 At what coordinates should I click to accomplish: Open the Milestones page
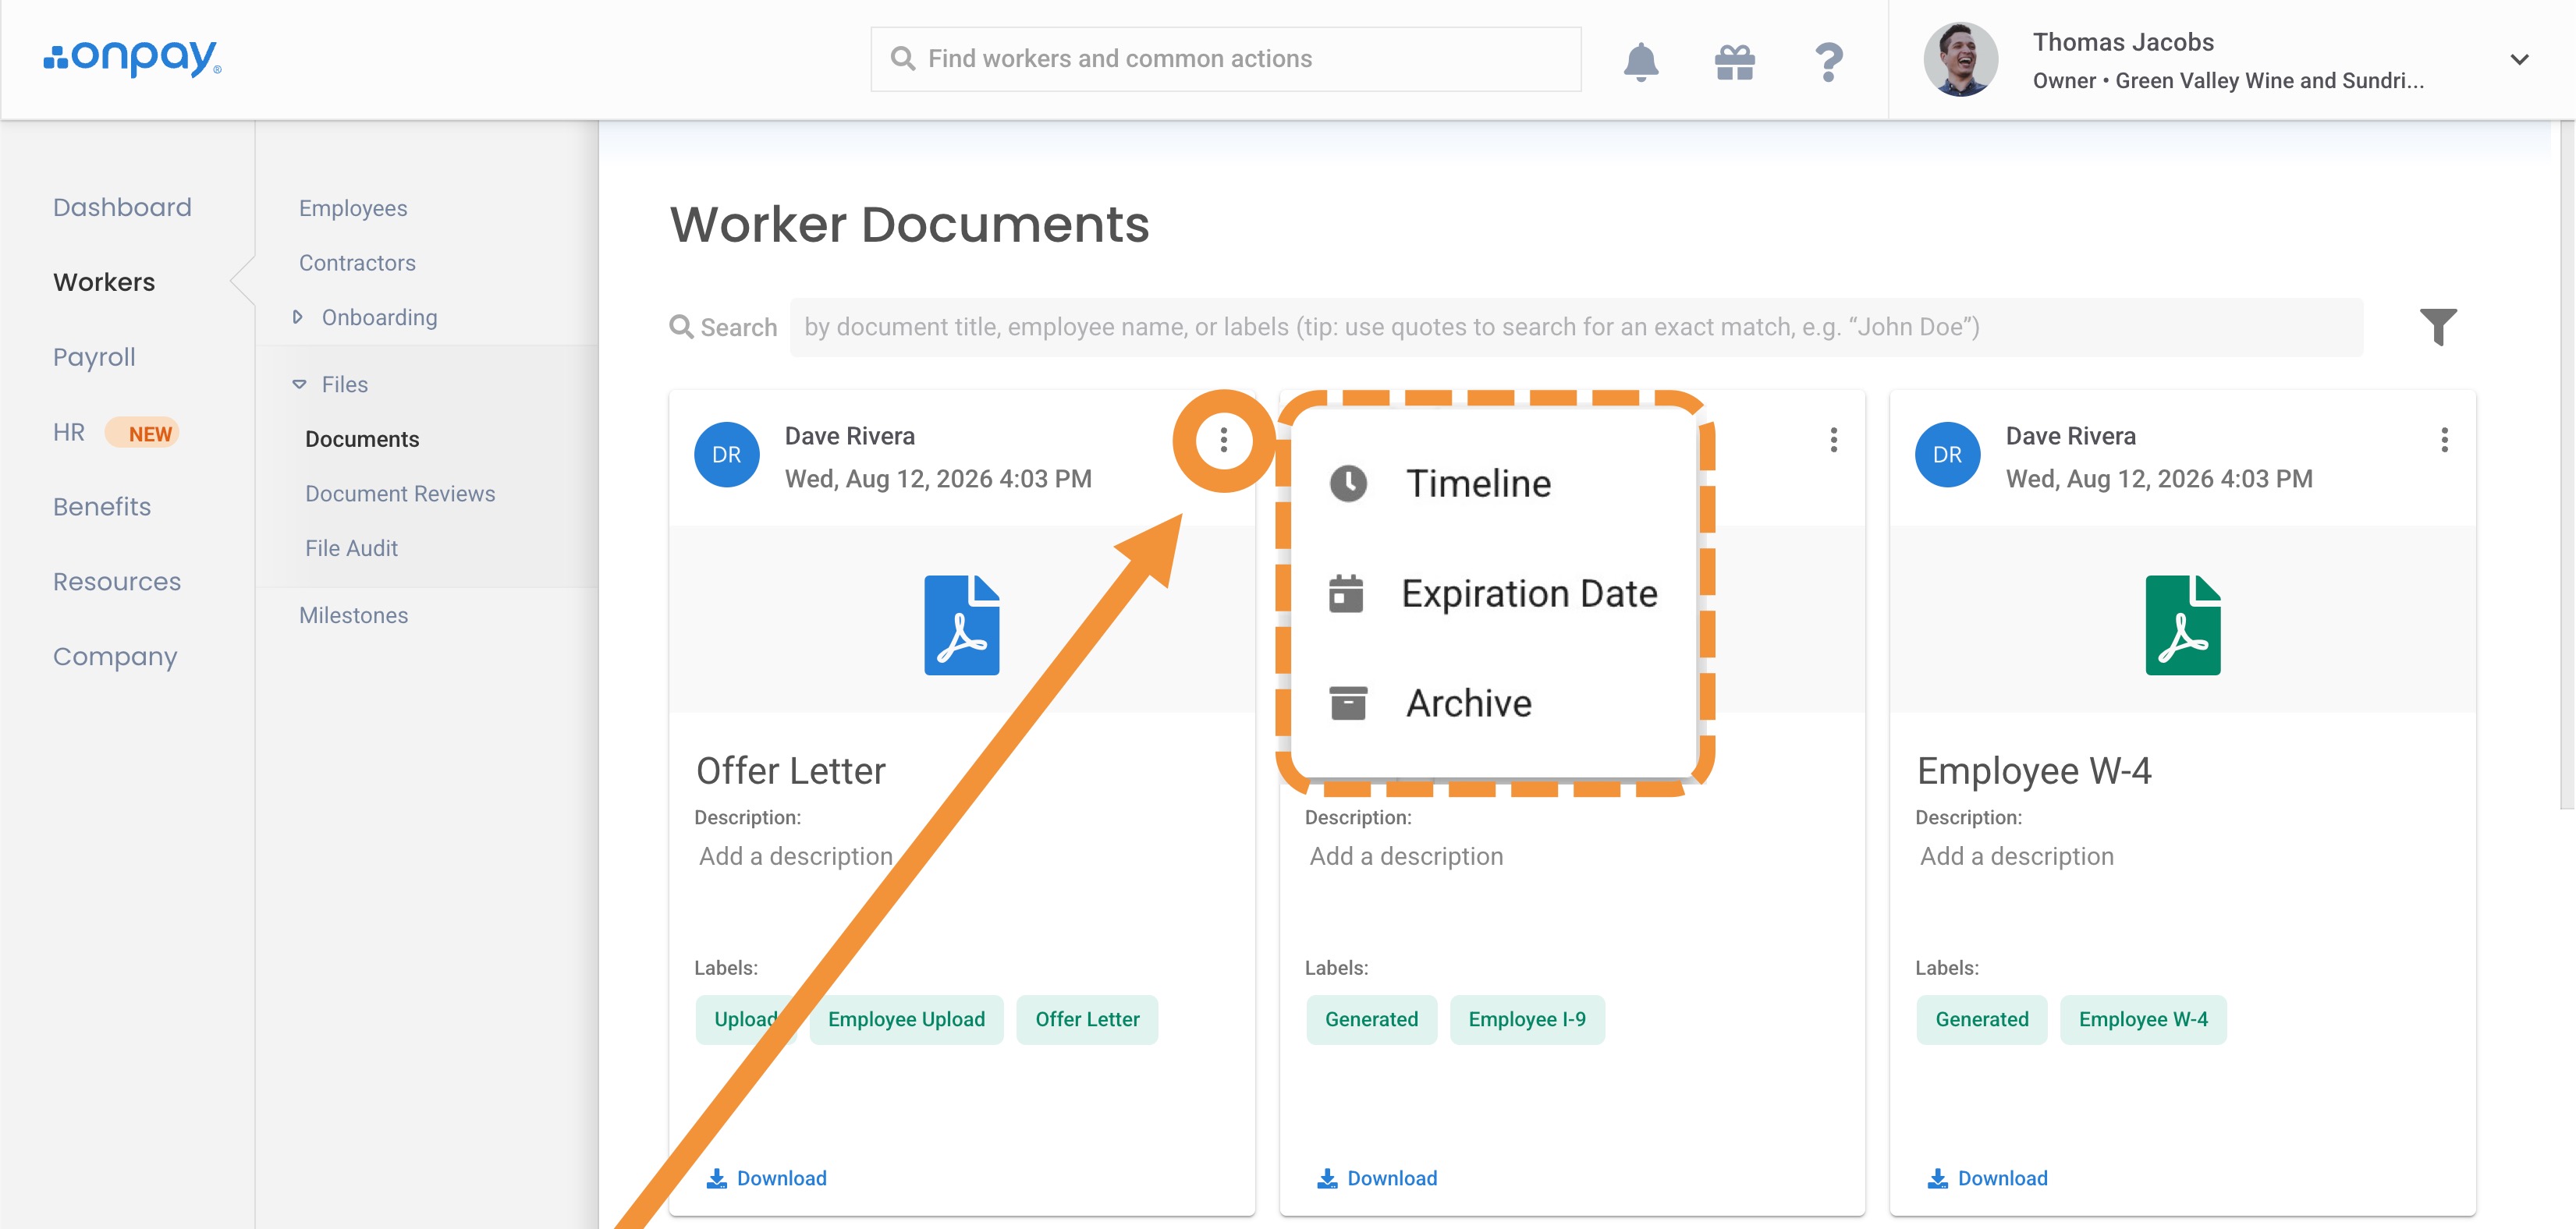coord(353,615)
